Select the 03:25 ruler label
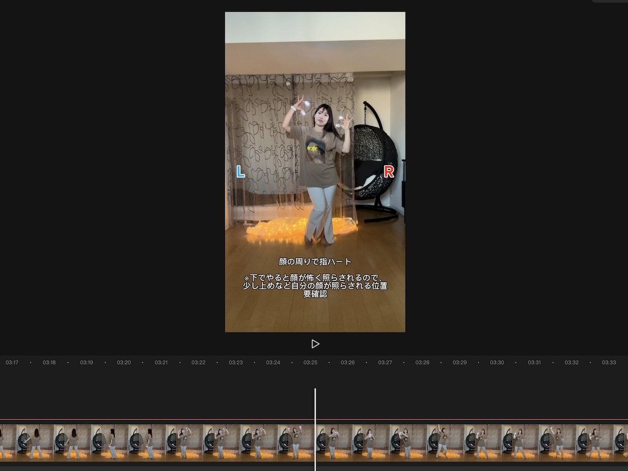This screenshot has height=471, width=628. 310,362
